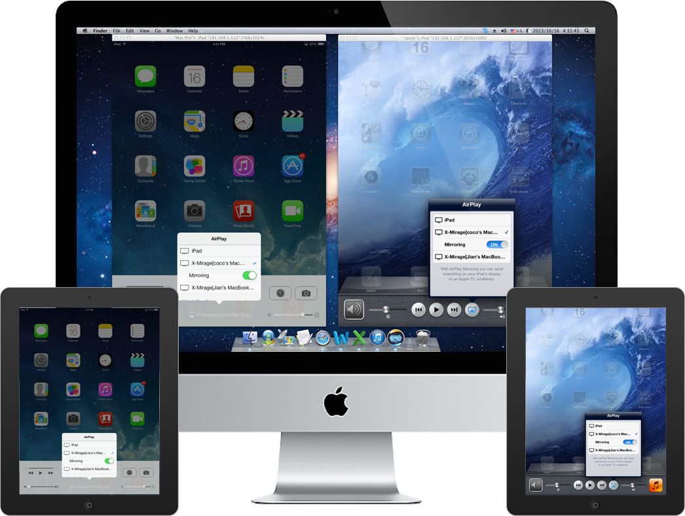Image resolution: width=685 pixels, height=516 pixels.
Task: Toggle Mirroring ON switch on the right iPad
Action: [x=630, y=442]
